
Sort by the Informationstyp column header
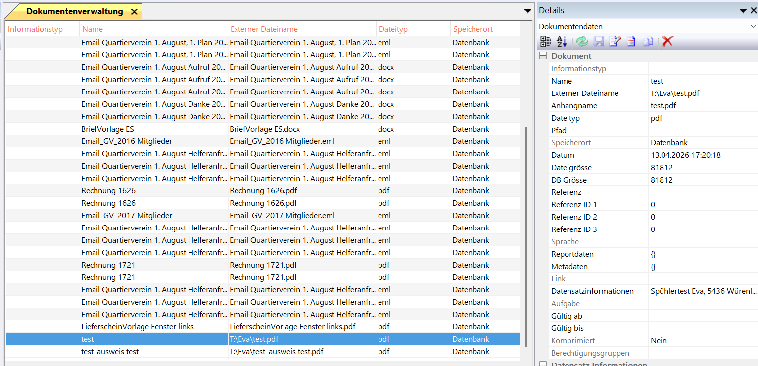tap(43, 29)
